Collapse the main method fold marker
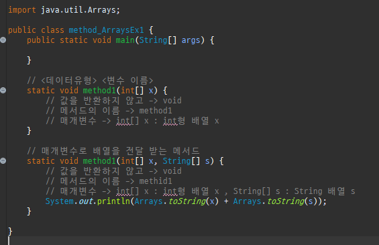The image size is (379, 245). (3, 40)
